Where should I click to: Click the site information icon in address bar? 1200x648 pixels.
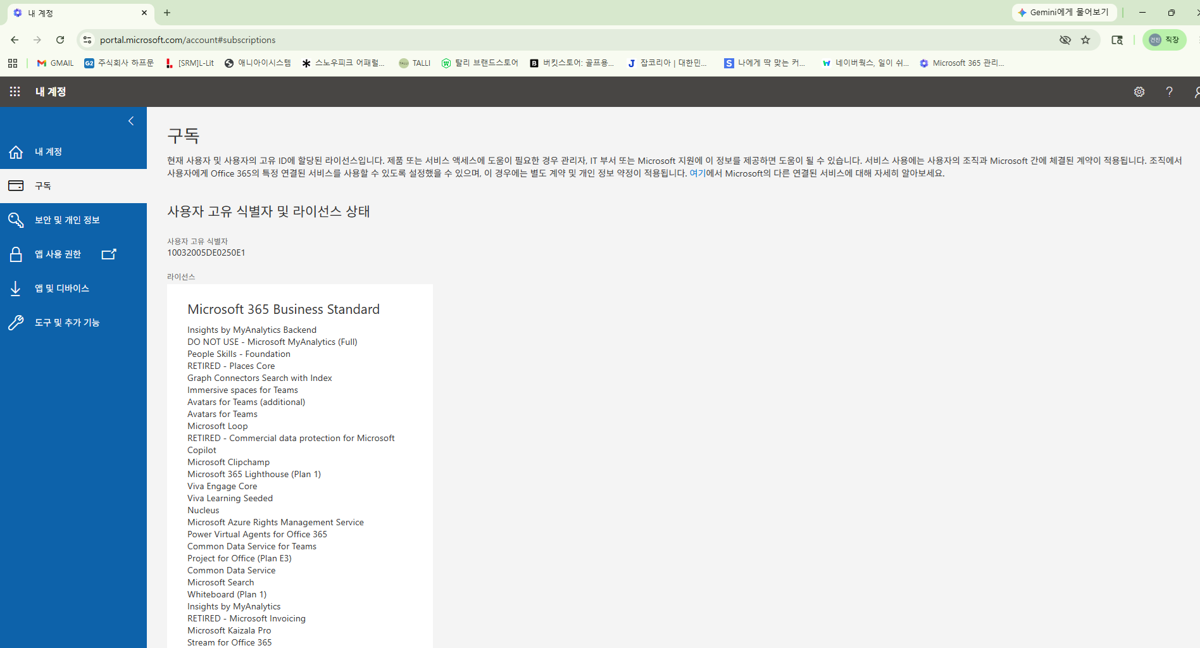87,40
